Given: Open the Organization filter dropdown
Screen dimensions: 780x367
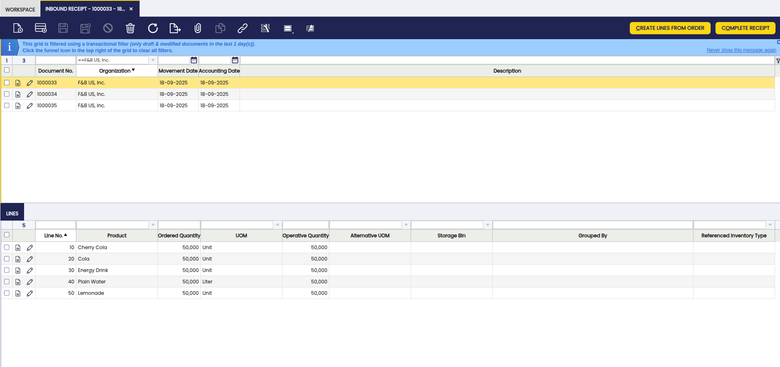Looking at the screenshot, I should [153, 60].
